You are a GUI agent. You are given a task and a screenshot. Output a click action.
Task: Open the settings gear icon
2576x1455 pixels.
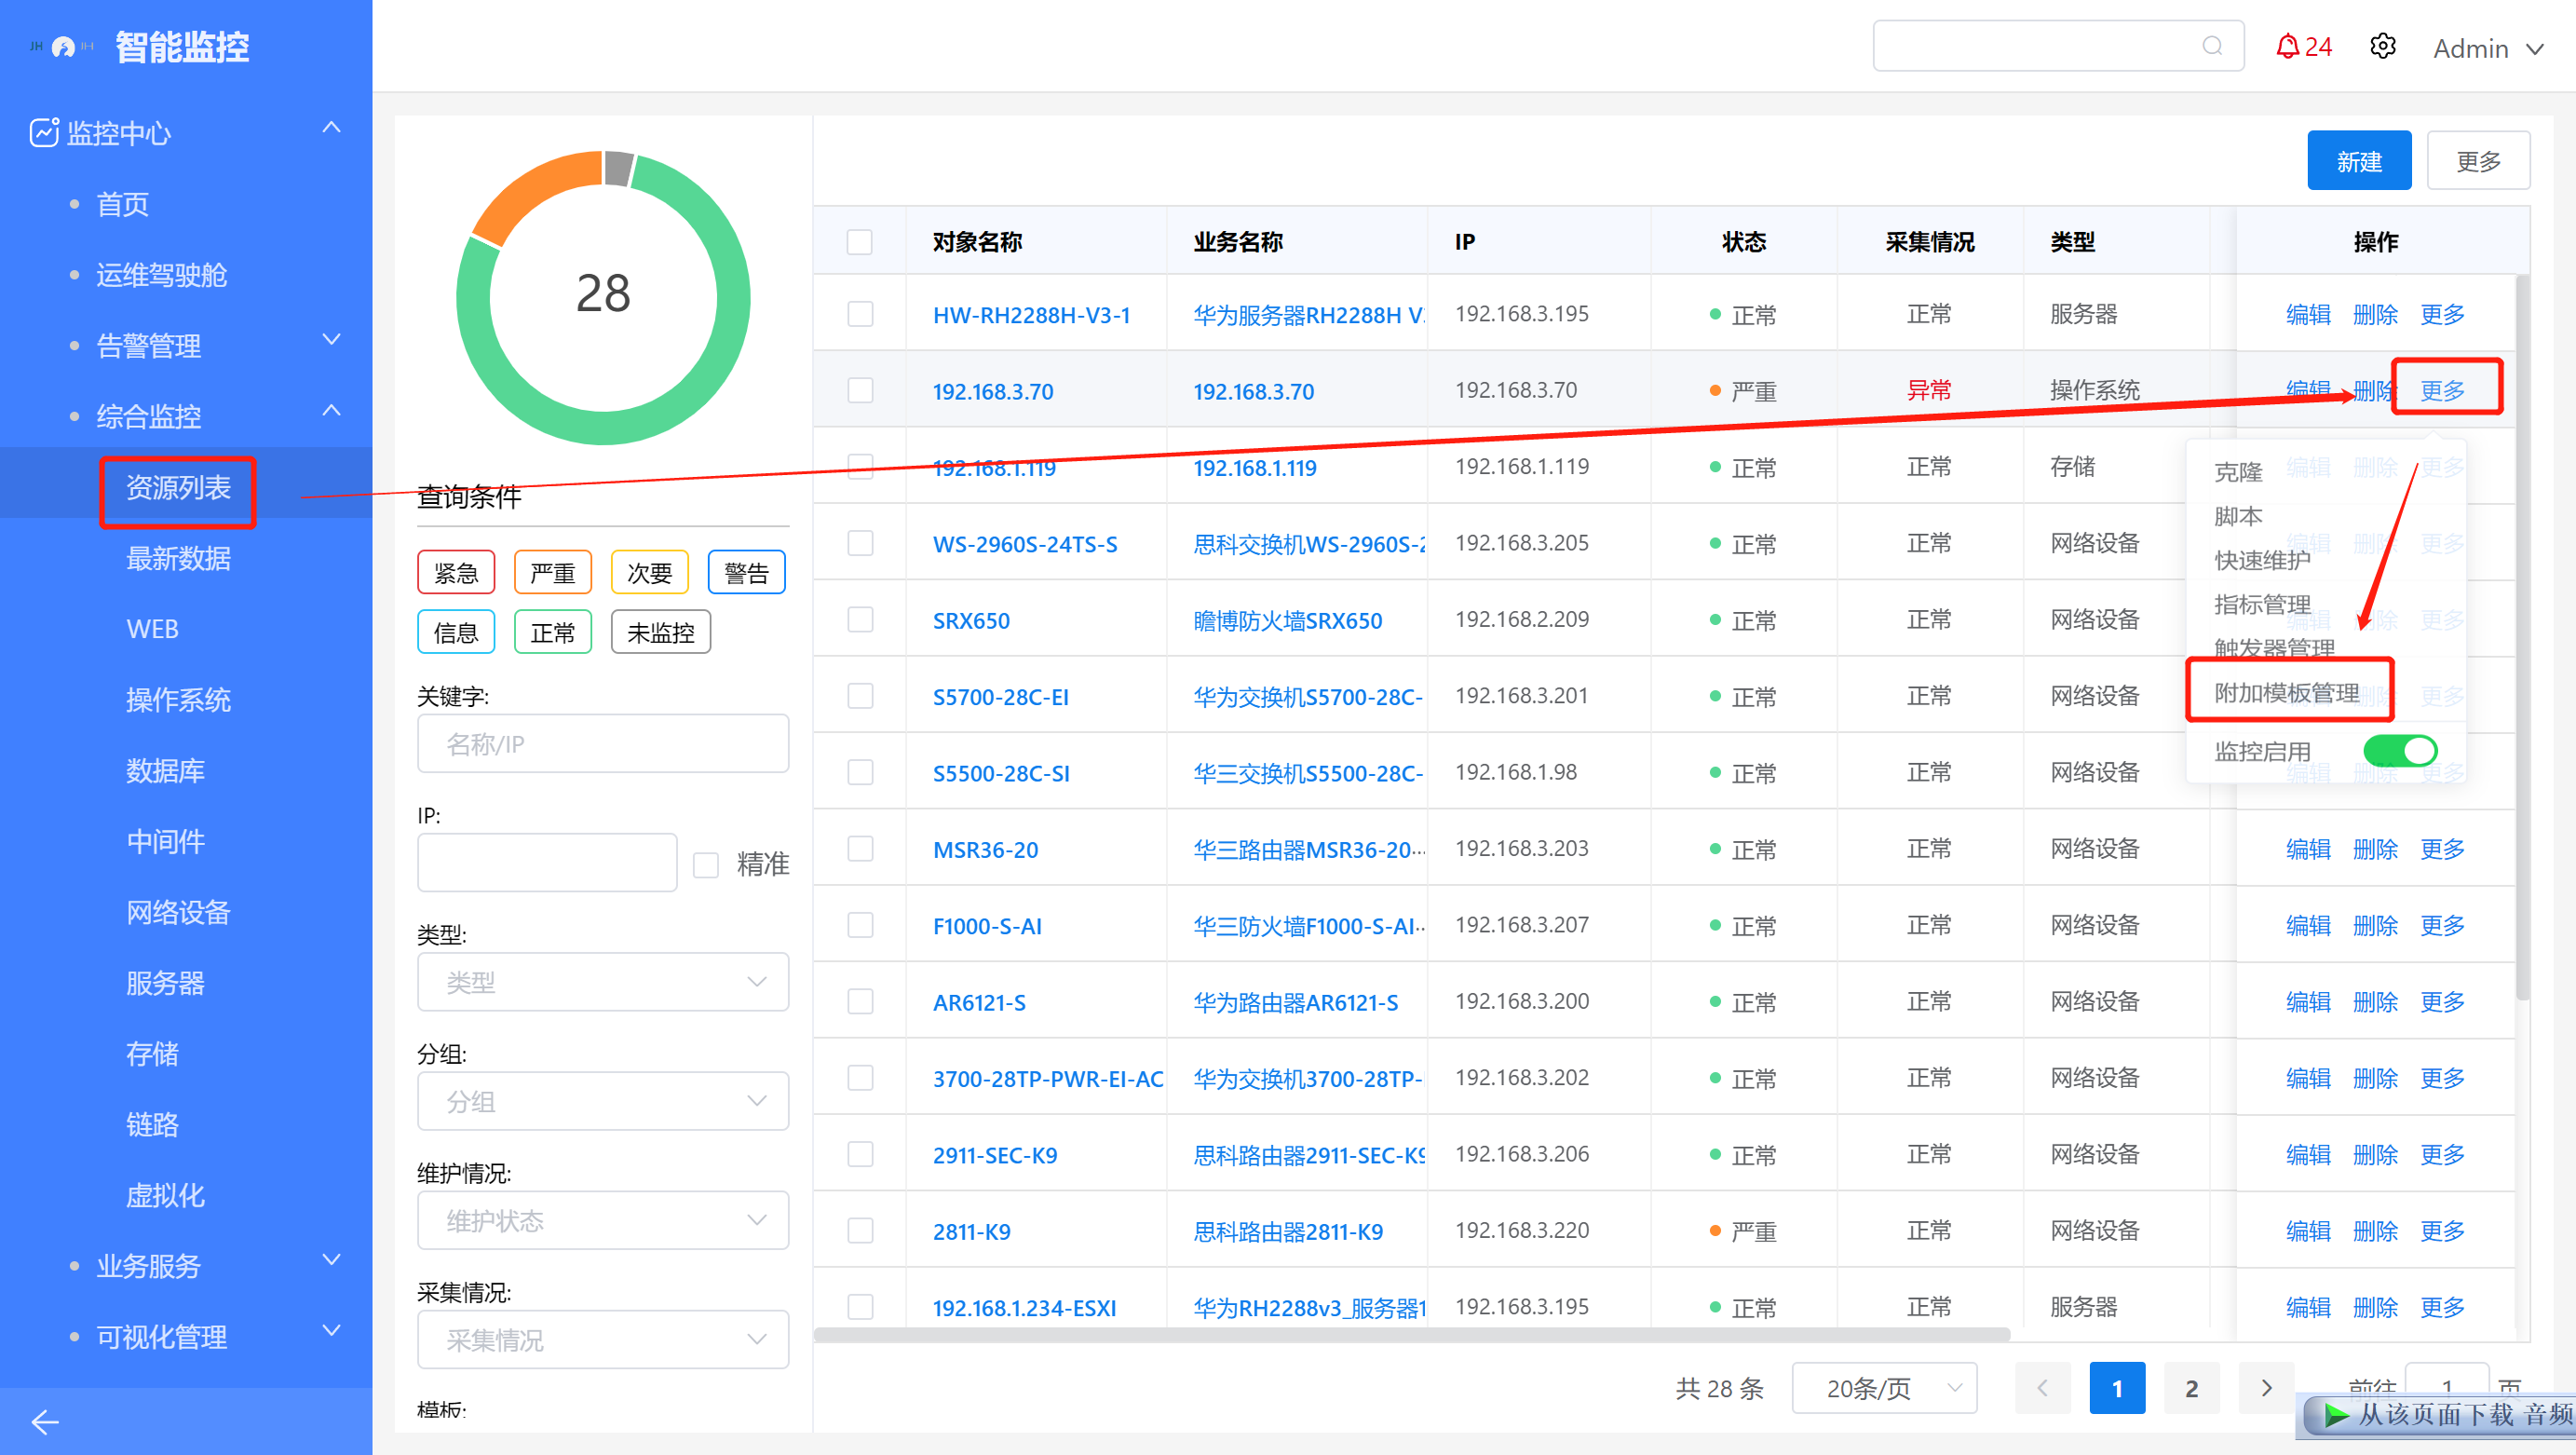click(2383, 46)
